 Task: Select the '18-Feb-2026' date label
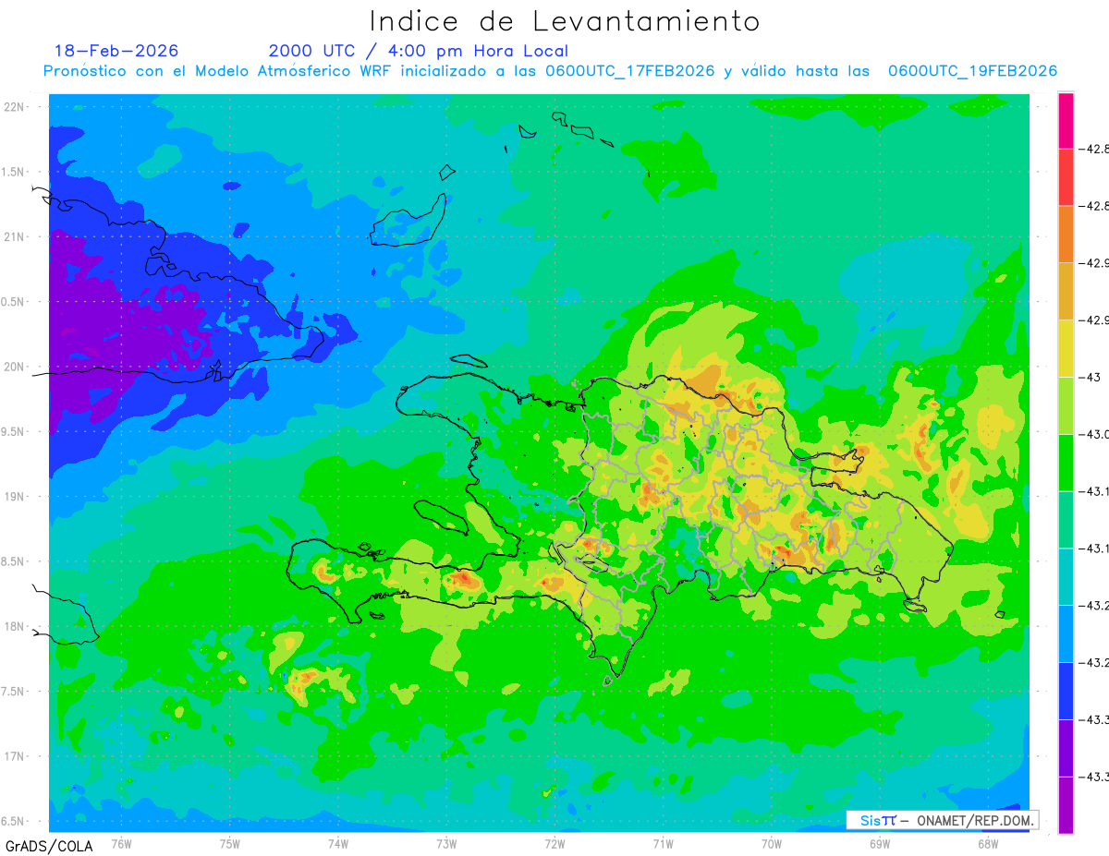[x=116, y=51]
